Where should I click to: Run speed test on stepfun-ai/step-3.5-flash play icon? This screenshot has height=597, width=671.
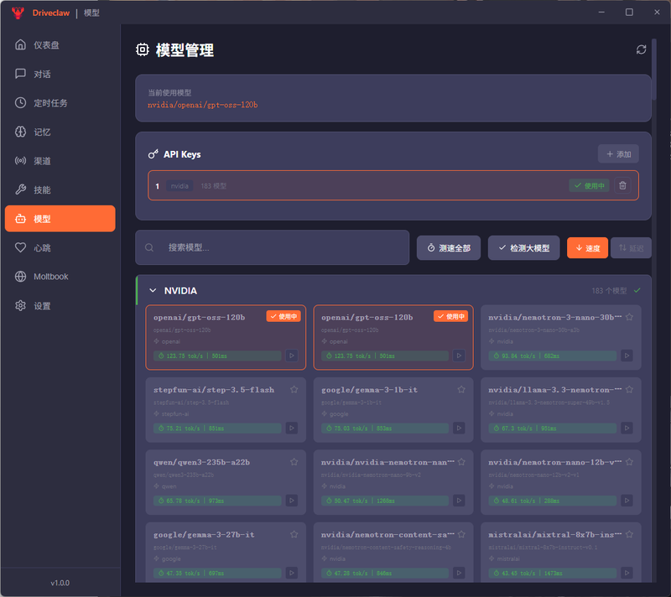coord(292,428)
